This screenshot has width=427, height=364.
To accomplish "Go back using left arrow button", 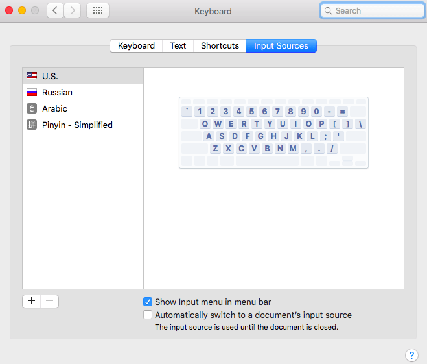I will pyautogui.click(x=55, y=10).
